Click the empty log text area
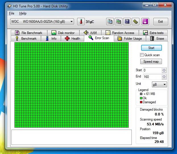 pyautogui.click(x=71, y=137)
